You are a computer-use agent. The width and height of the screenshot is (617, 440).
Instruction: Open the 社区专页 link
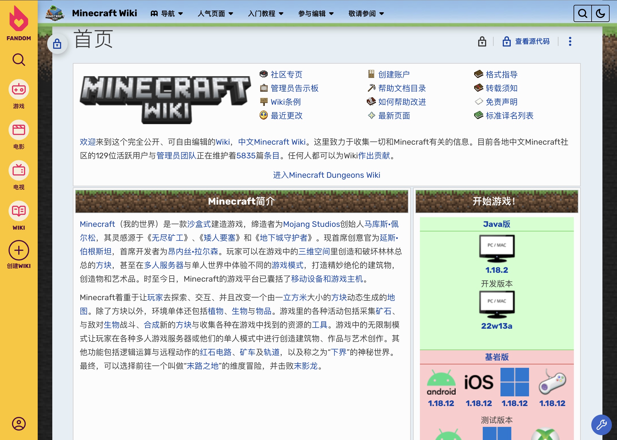(287, 74)
